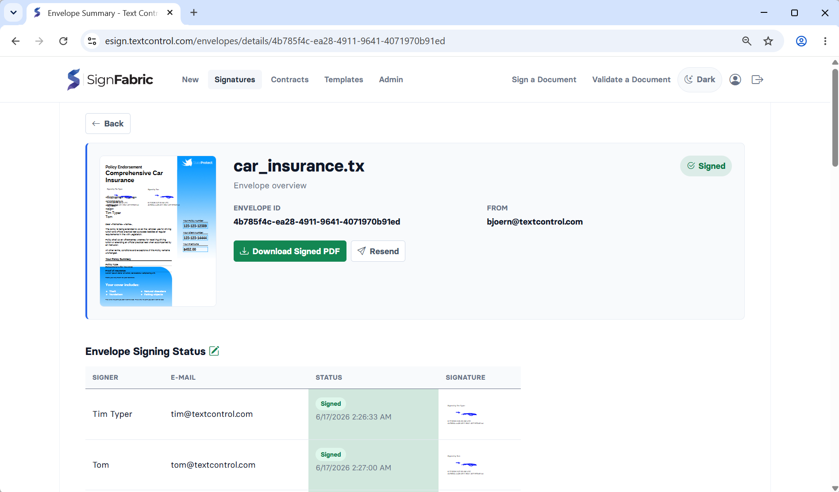Click the SignFabric logo
The image size is (839, 492).
110,80
